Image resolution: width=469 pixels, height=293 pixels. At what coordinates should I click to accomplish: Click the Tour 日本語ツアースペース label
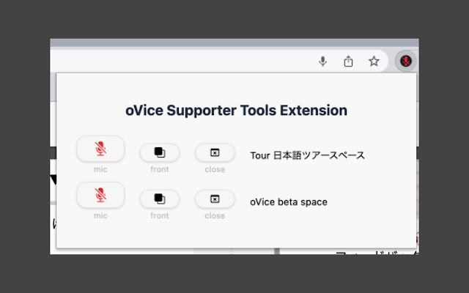[308, 155]
